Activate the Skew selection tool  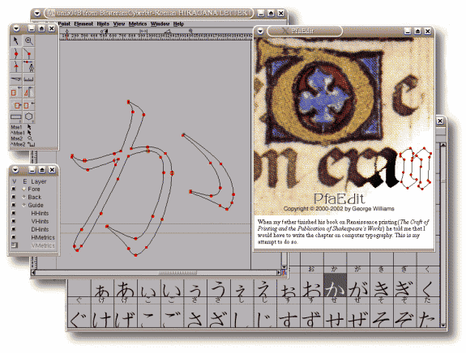point(28,104)
